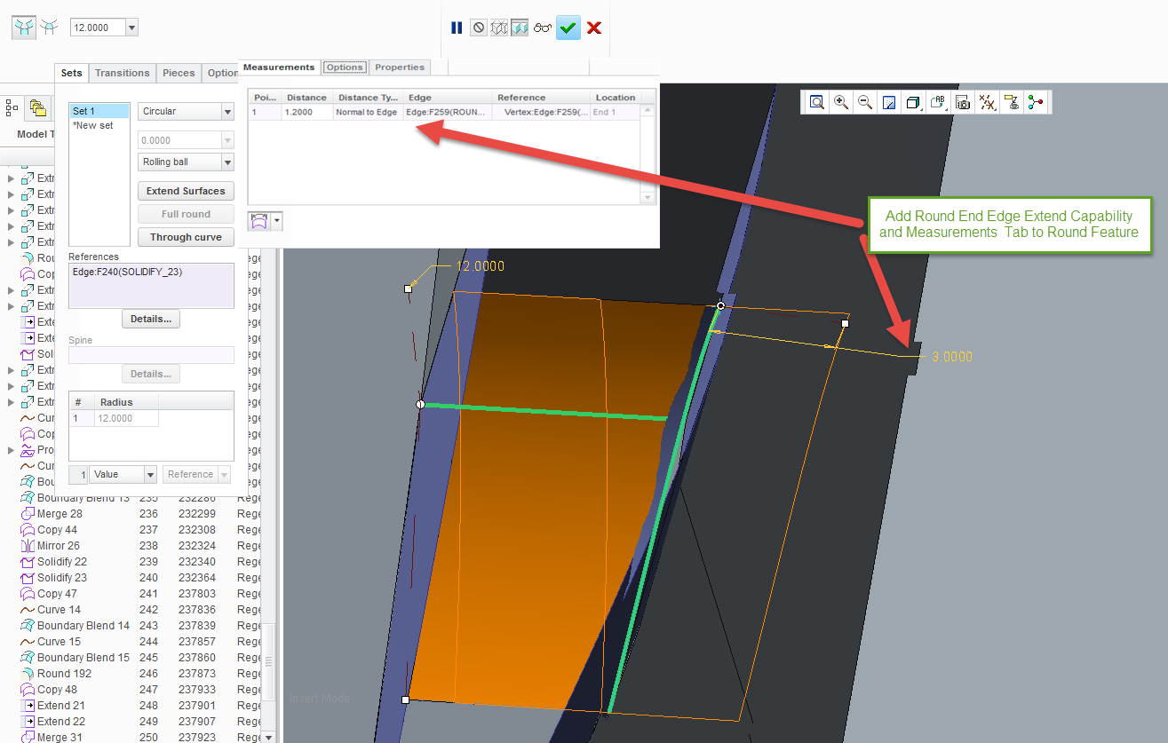Select Extend 21 in model tree
Screen dimensions: 1168x743
coord(61,706)
